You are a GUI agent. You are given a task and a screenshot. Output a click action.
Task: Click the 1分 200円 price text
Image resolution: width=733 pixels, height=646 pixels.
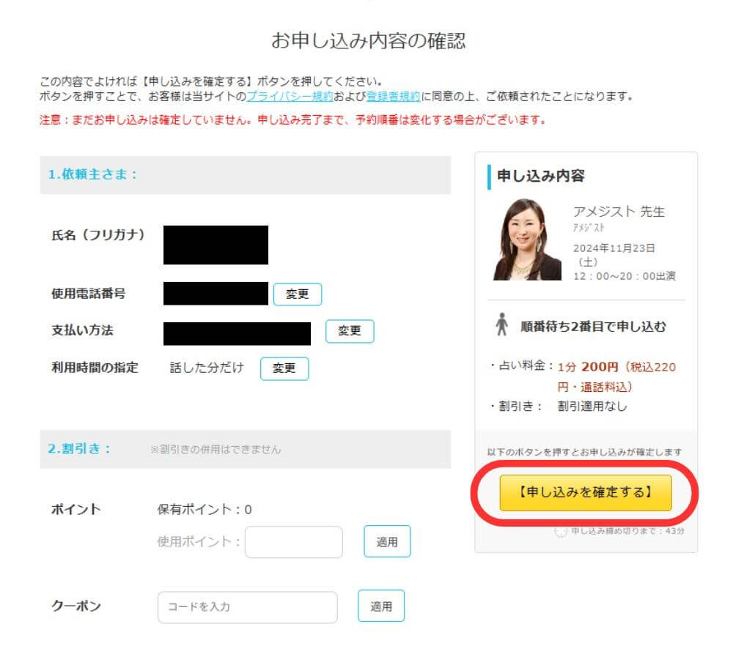coord(588,367)
